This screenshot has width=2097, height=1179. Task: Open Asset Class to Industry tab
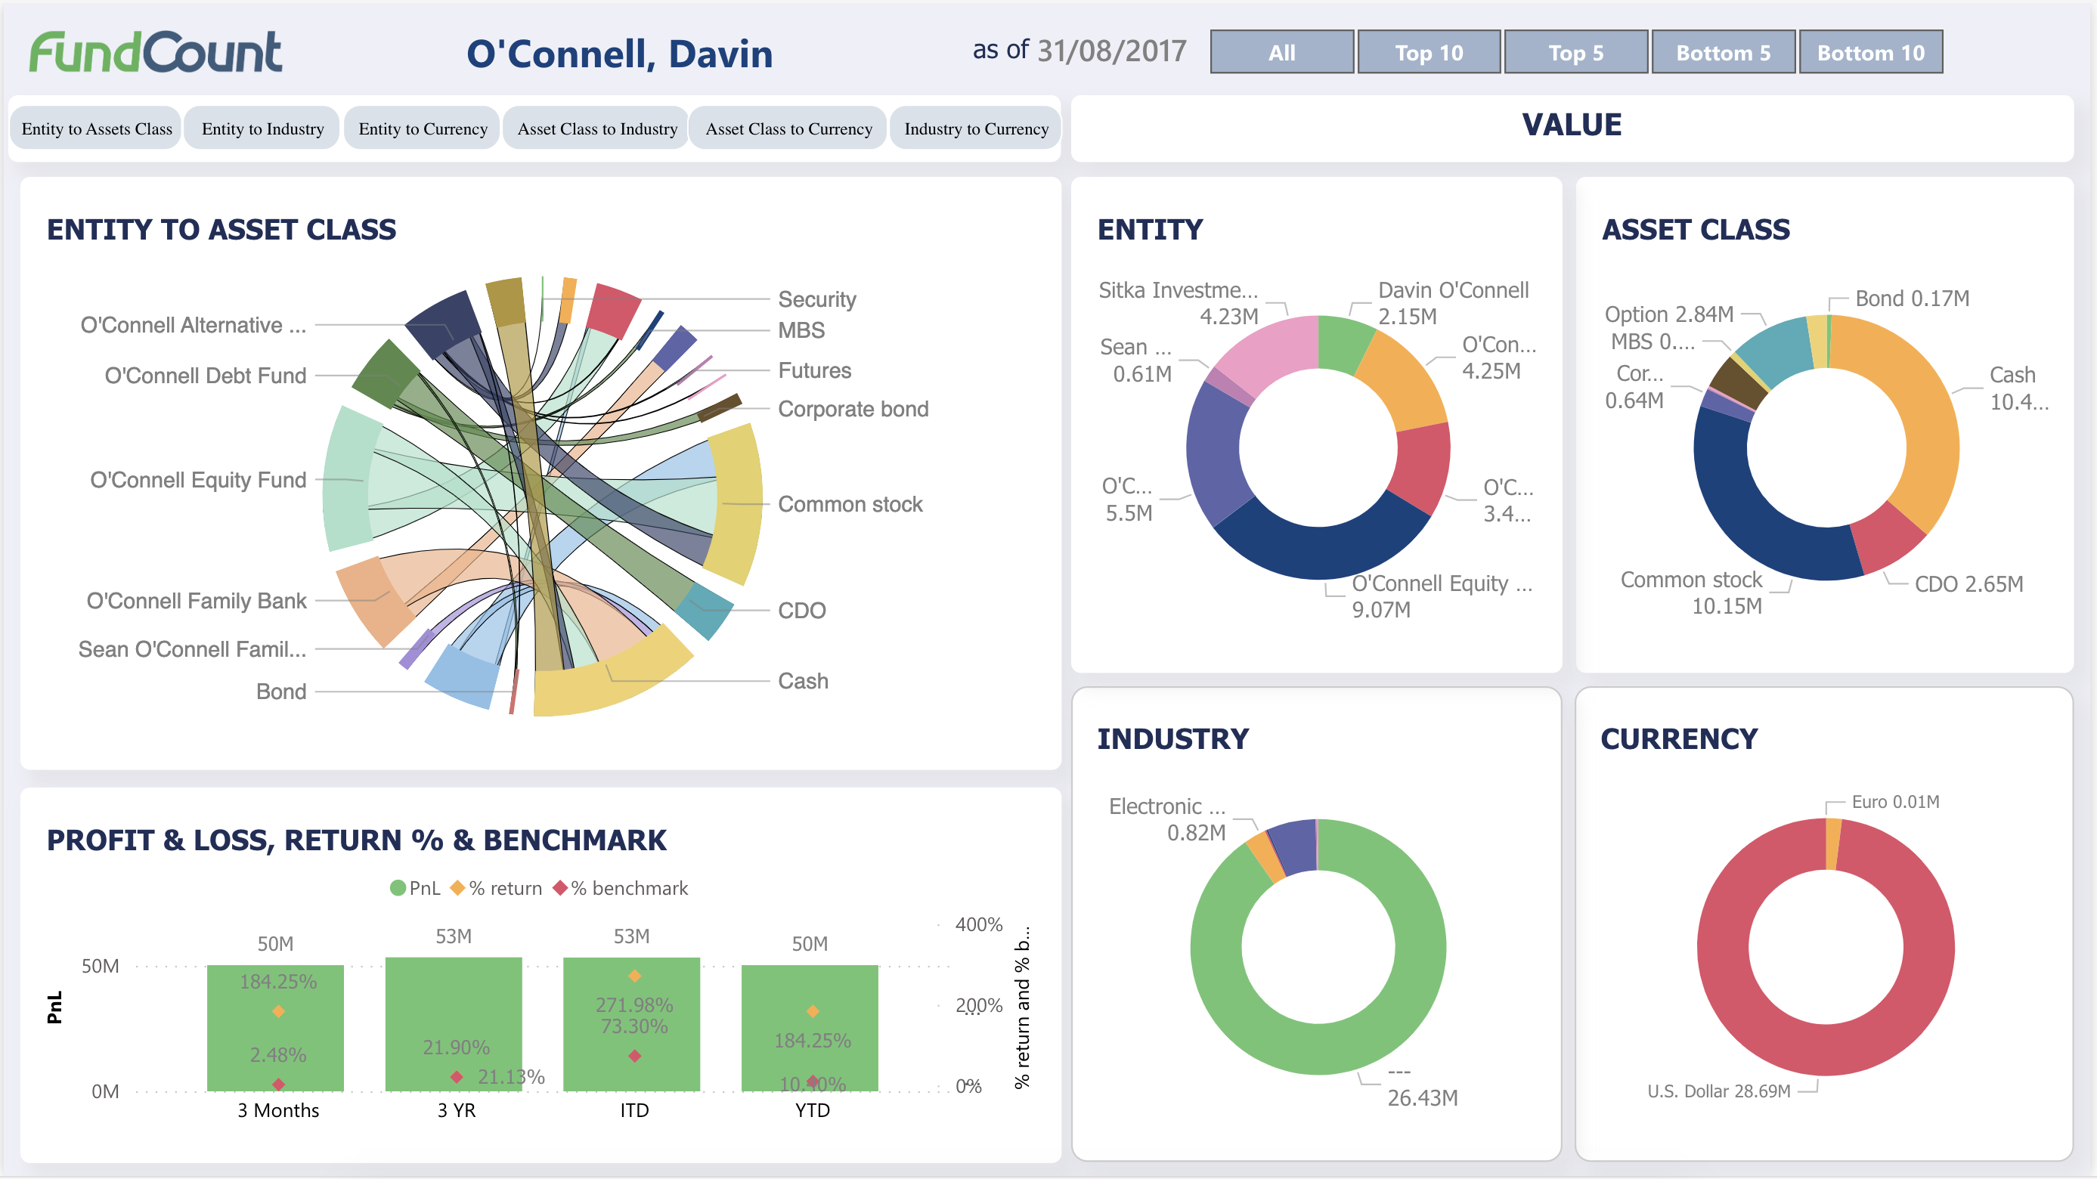(596, 128)
